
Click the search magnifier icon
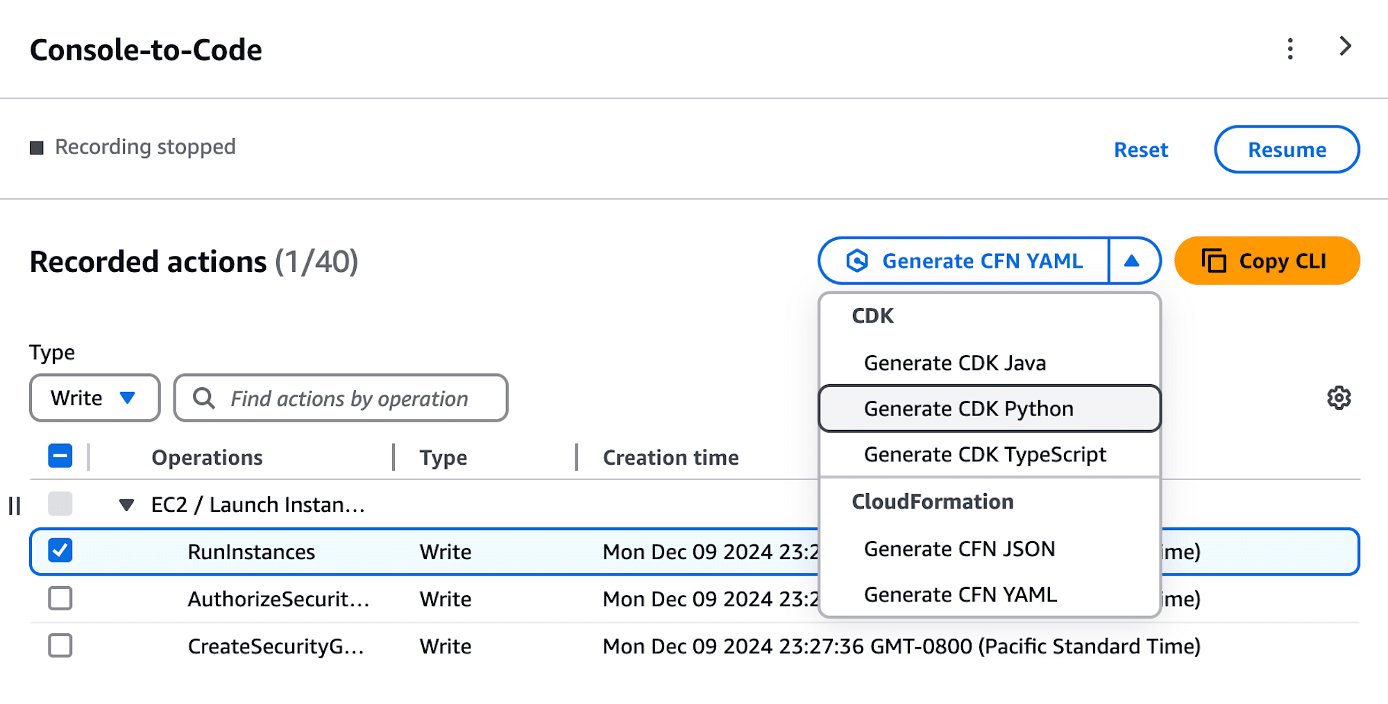click(203, 398)
